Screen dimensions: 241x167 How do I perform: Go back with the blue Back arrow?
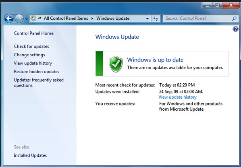point(9,19)
